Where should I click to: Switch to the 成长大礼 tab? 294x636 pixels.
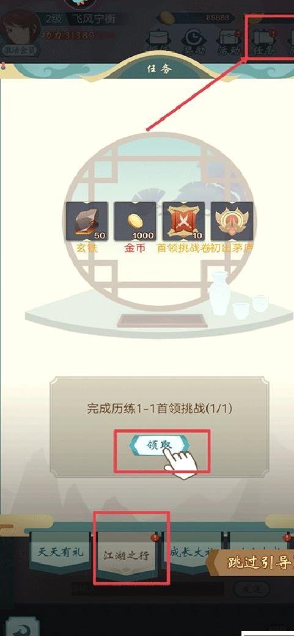click(x=191, y=553)
